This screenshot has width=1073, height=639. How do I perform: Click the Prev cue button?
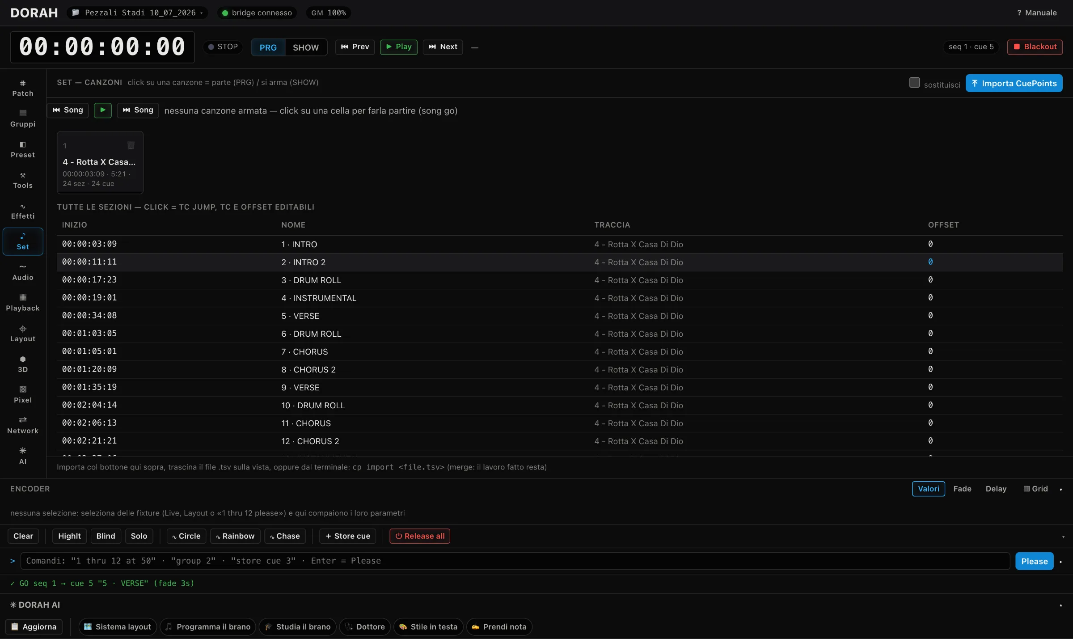[355, 47]
